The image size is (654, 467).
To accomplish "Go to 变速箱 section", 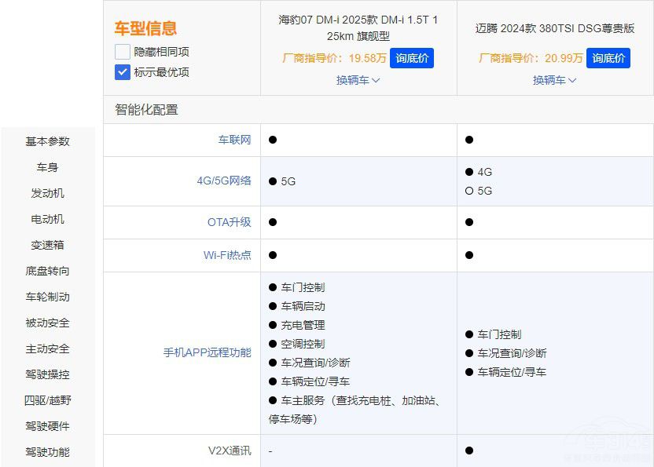I will [47, 245].
